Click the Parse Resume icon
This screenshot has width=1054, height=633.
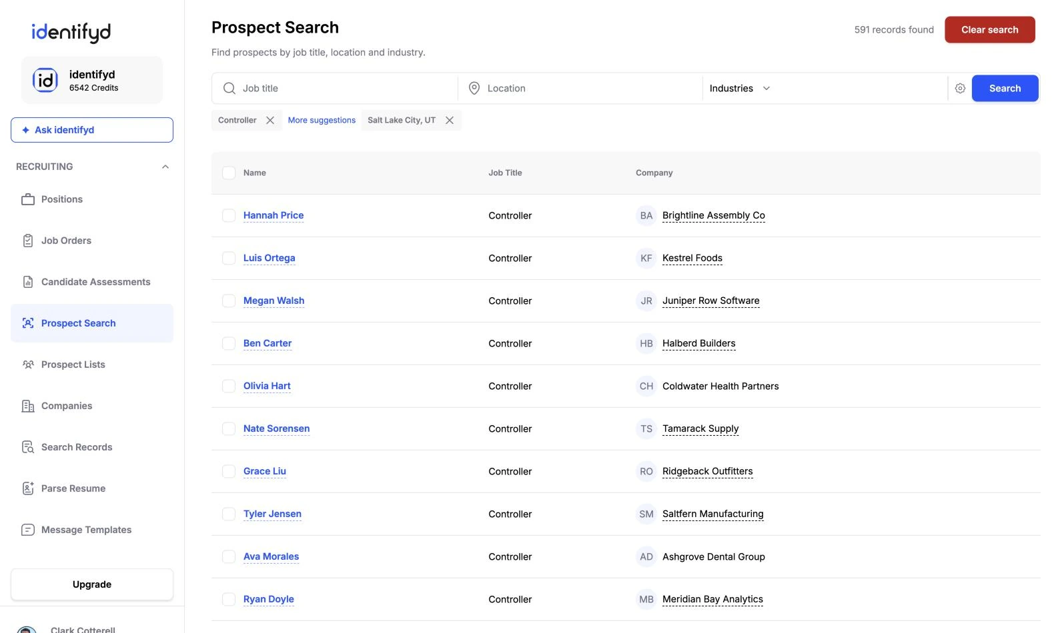coord(28,488)
